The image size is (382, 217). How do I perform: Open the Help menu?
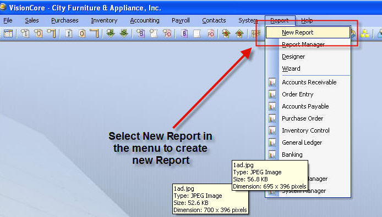point(307,20)
